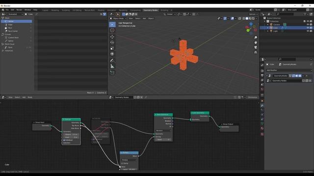Open the node editor Add menu
Viewport: 314px width, 176px height.
(x=24, y=97)
